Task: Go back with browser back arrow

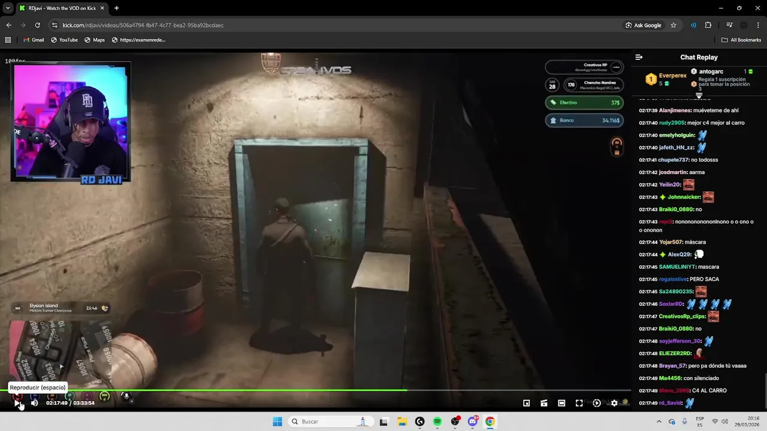Action: [x=8, y=25]
